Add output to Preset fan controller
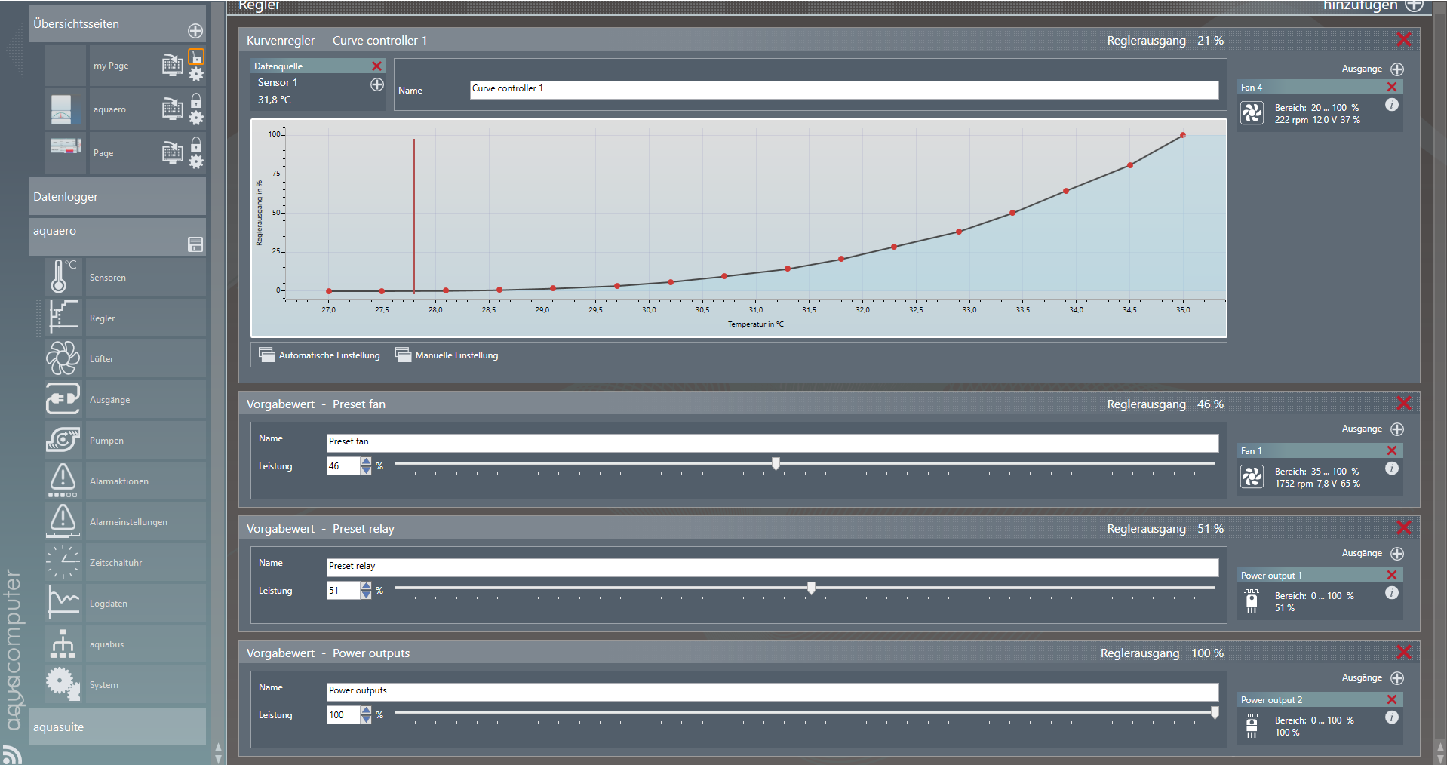 [1397, 429]
